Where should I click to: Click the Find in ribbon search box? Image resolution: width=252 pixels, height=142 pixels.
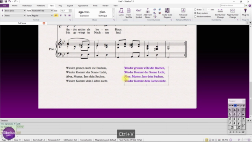coord(232,6)
